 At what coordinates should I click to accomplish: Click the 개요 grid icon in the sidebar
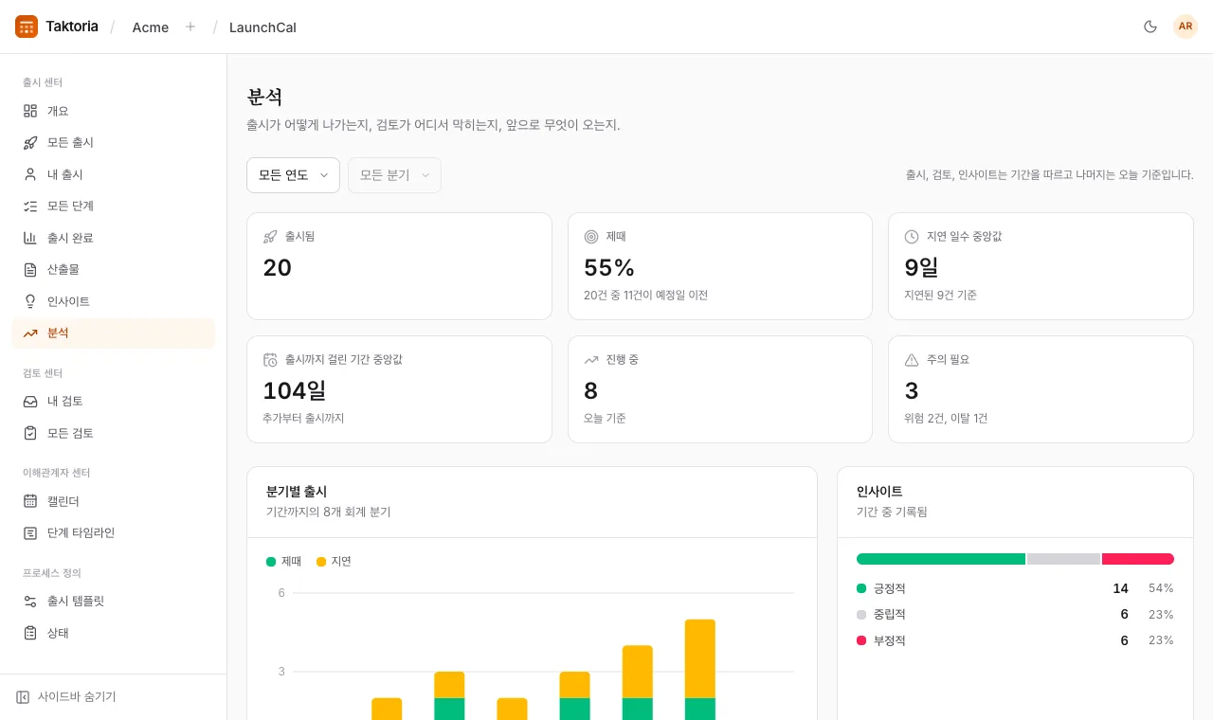(30, 111)
